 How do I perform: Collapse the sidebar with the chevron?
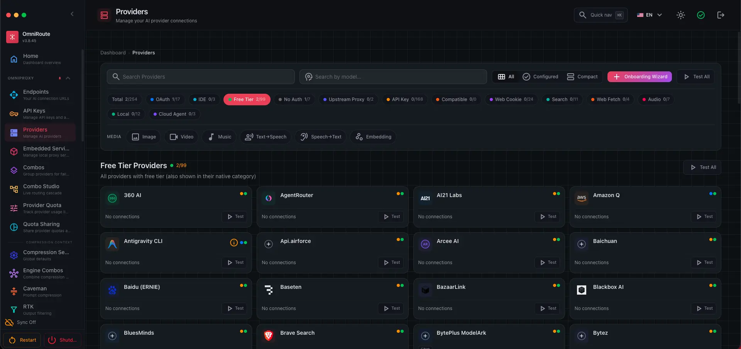tap(72, 14)
